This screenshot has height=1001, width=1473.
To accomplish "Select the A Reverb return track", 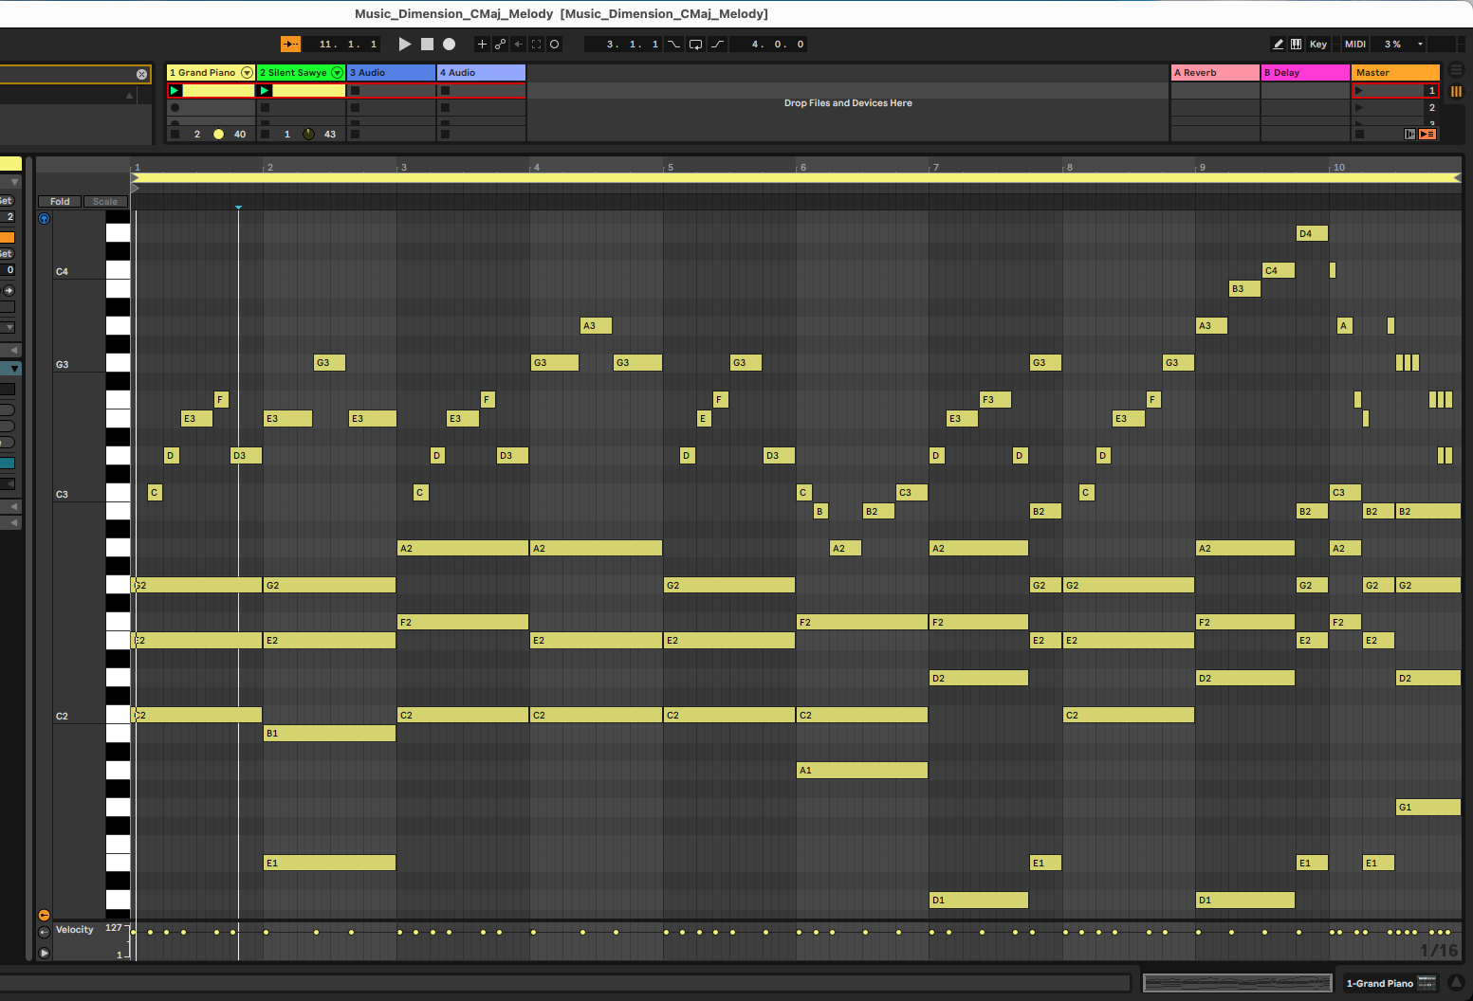I will click(1215, 72).
